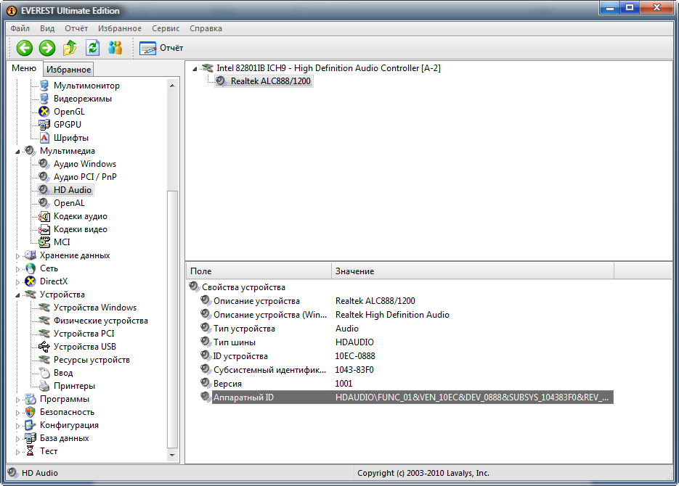
Task: Select Устройства PCI in the tree
Action: [84, 334]
